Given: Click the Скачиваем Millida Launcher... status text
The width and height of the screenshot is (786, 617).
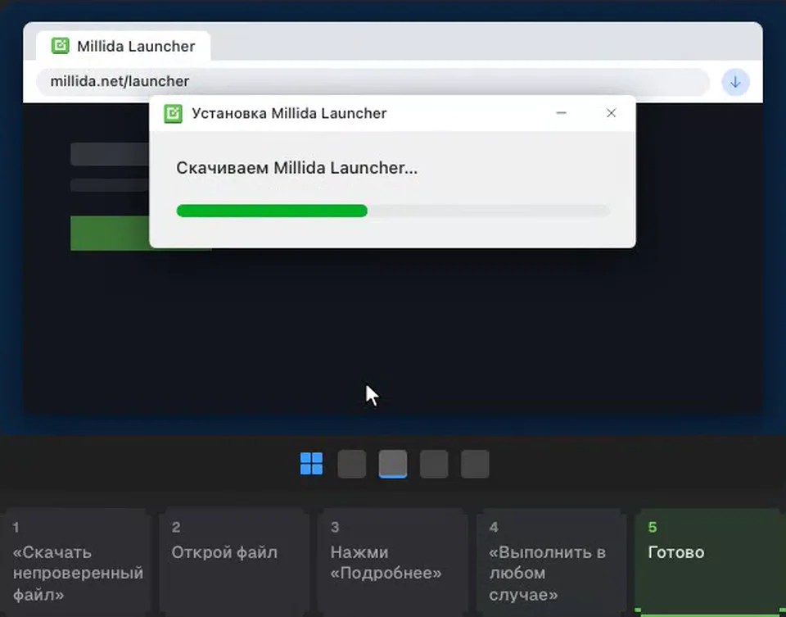Looking at the screenshot, I should point(296,168).
